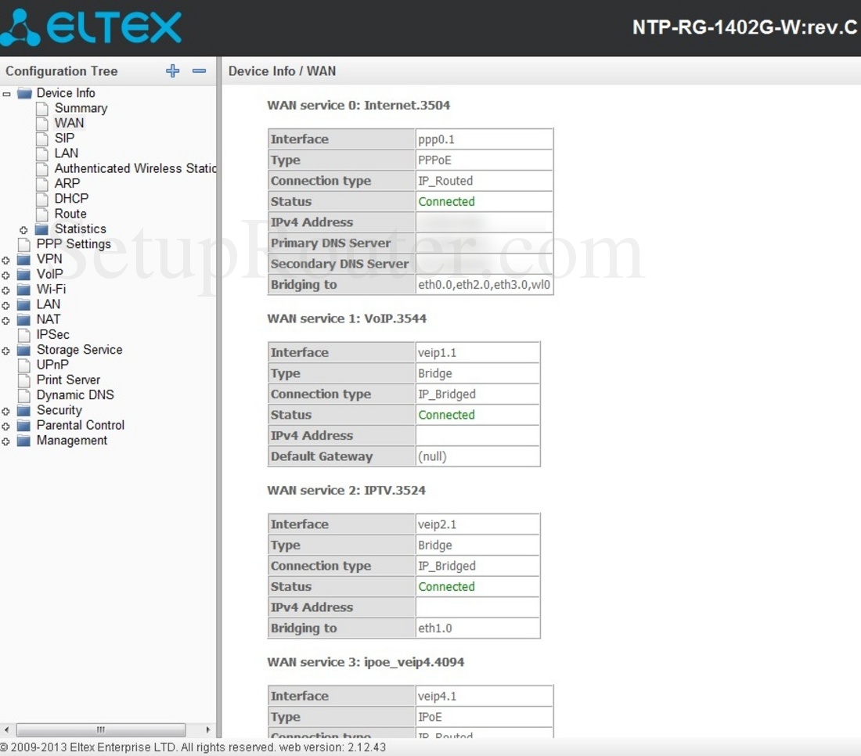Expand the Wi-Fi tree node

tap(6, 290)
